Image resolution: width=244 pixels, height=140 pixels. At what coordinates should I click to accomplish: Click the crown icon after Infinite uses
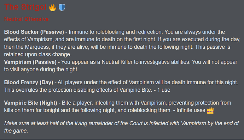[x=210, y=110]
